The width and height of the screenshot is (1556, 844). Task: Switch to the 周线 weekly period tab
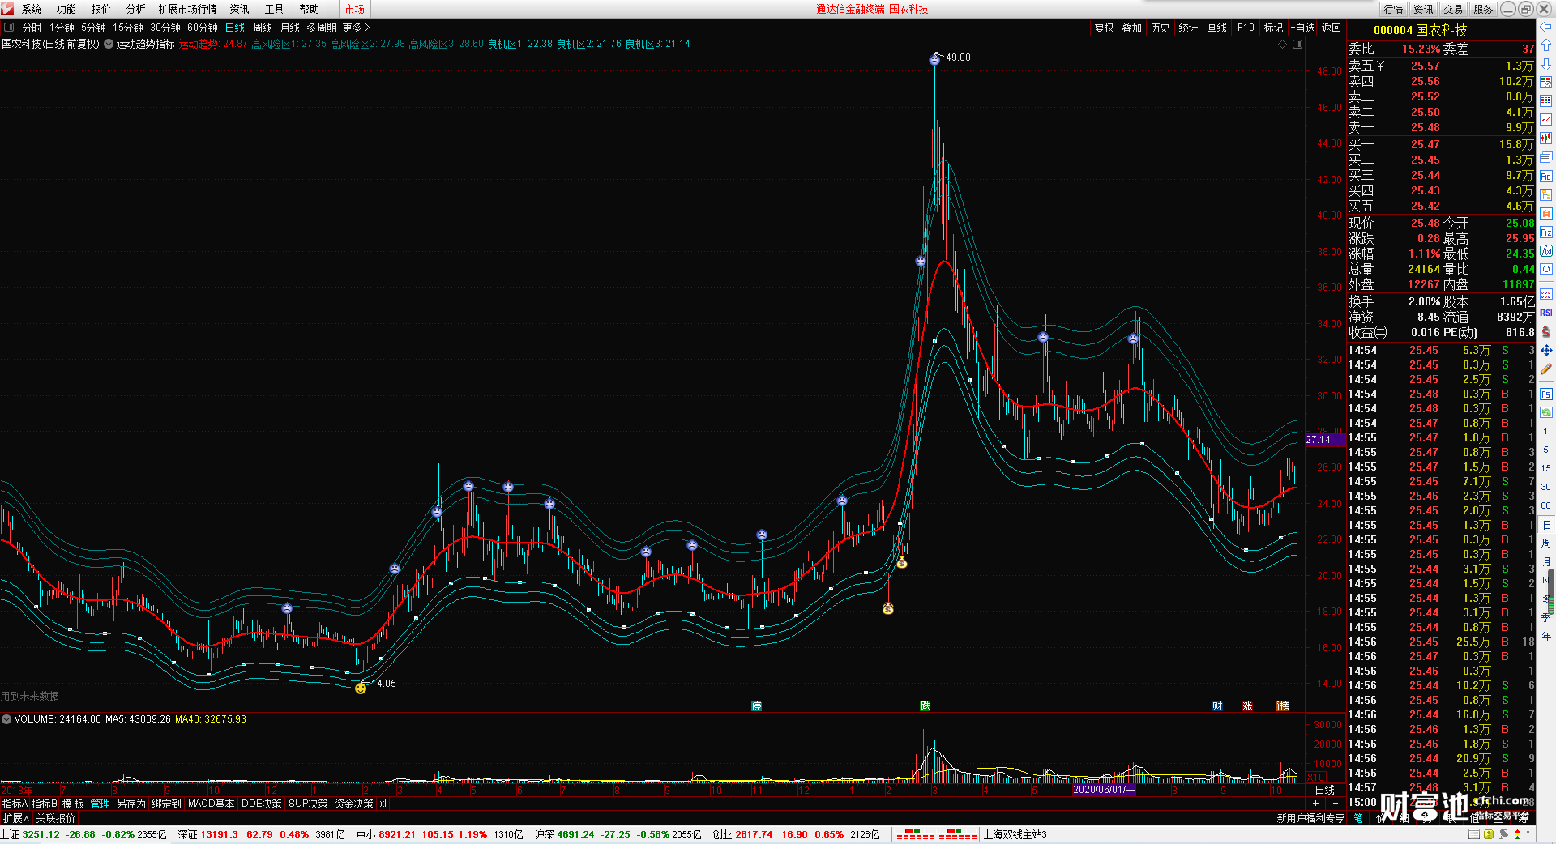(x=263, y=28)
